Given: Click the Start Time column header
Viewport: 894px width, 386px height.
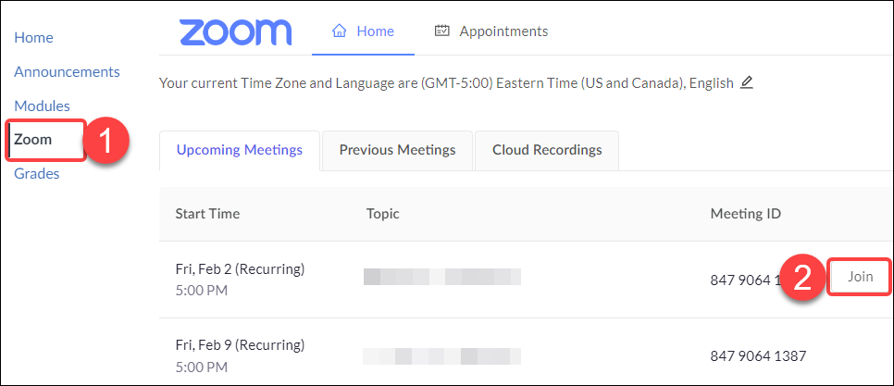Looking at the screenshot, I should [x=207, y=214].
